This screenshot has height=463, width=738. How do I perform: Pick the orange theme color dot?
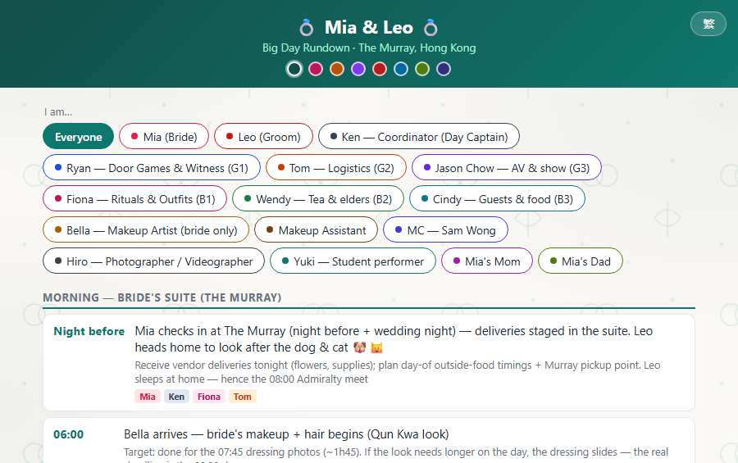(337, 69)
